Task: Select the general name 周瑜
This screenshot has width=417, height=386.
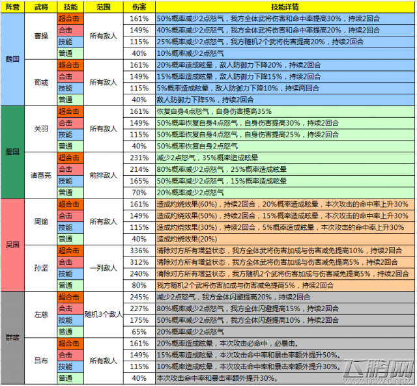Action: click(x=41, y=221)
